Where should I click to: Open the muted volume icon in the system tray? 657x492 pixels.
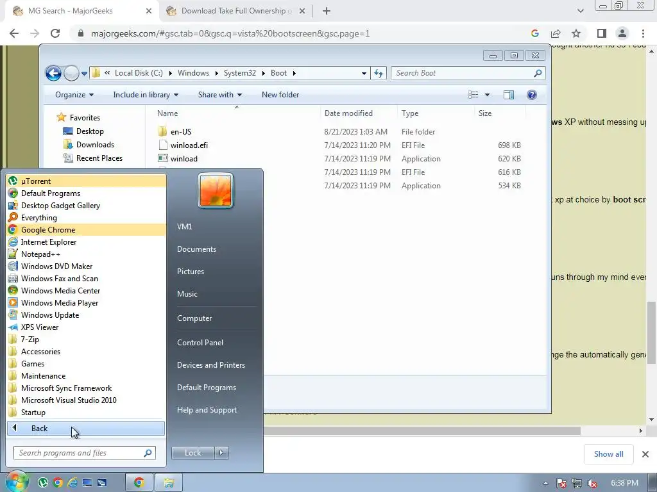pyautogui.click(x=592, y=483)
